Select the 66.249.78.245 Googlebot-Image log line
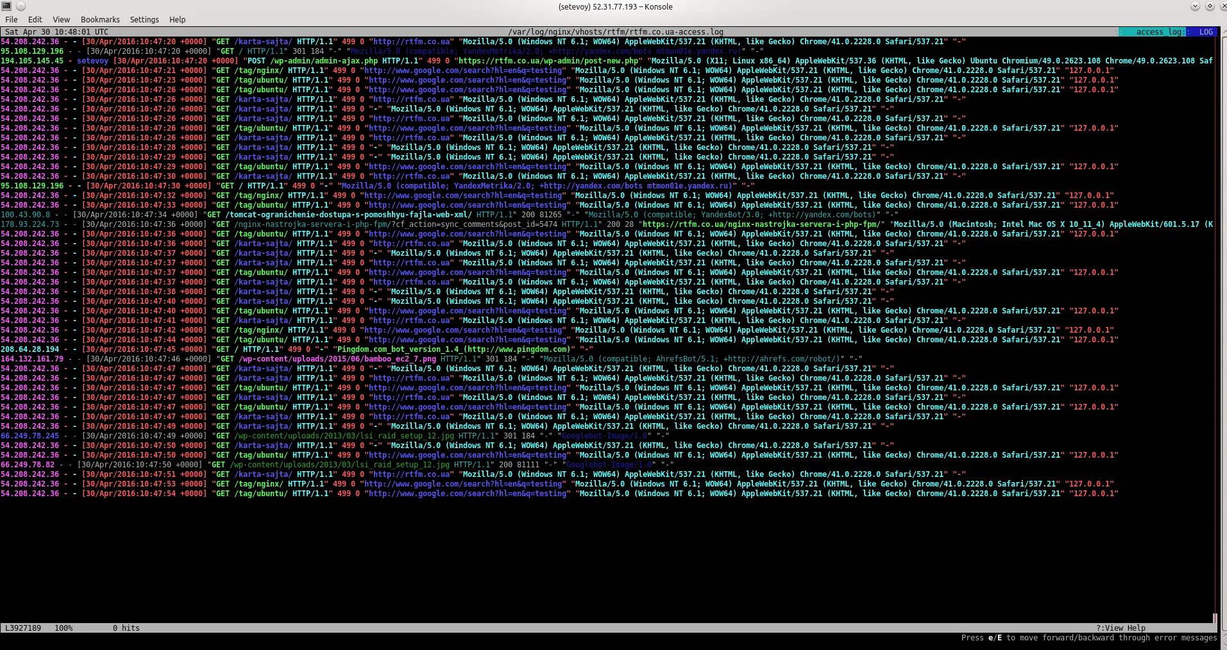1227x650 pixels. [x=335, y=436]
